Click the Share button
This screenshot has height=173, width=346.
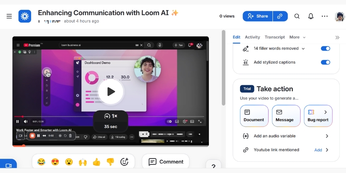[x=257, y=16]
